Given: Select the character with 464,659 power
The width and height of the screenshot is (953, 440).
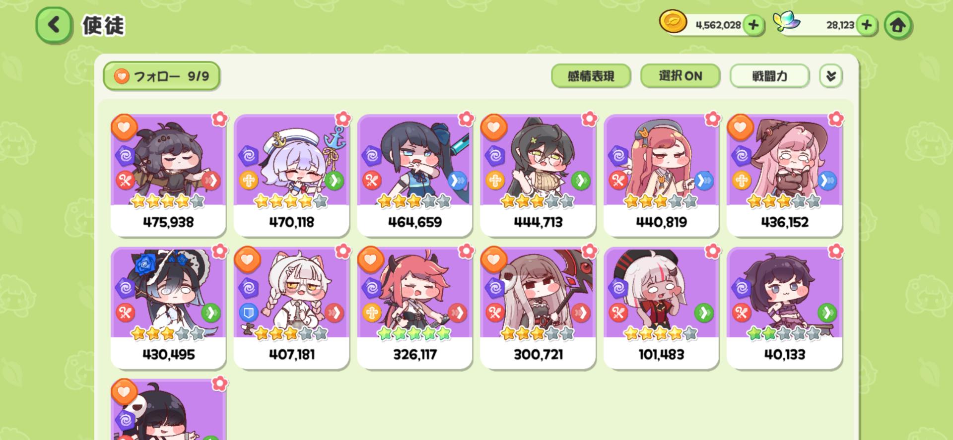Looking at the screenshot, I should tap(414, 175).
